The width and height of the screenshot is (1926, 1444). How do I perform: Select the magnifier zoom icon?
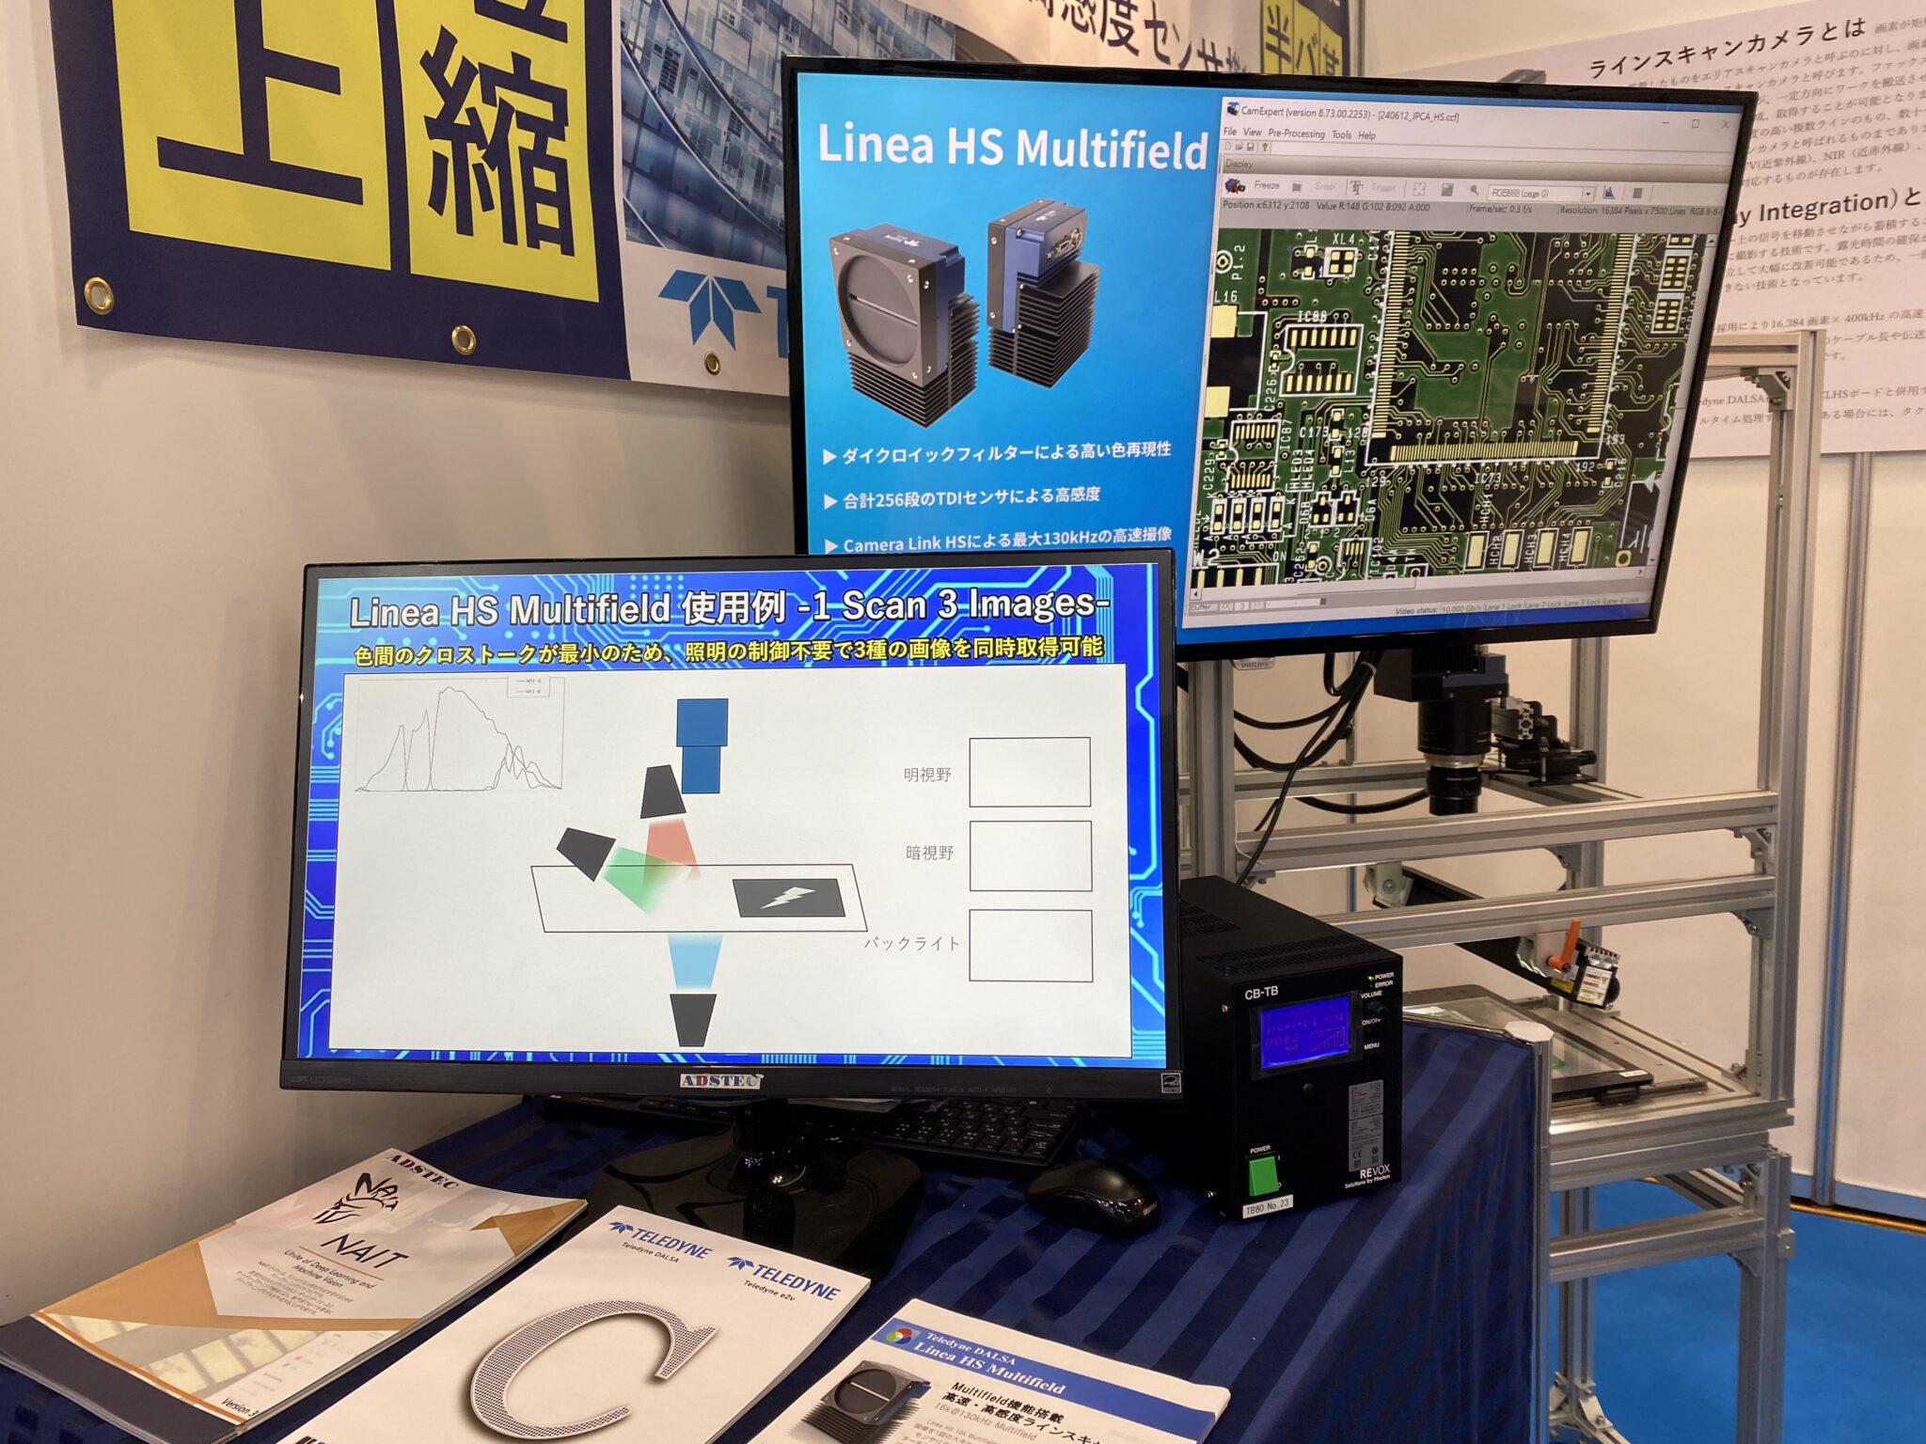coord(1475,192)
